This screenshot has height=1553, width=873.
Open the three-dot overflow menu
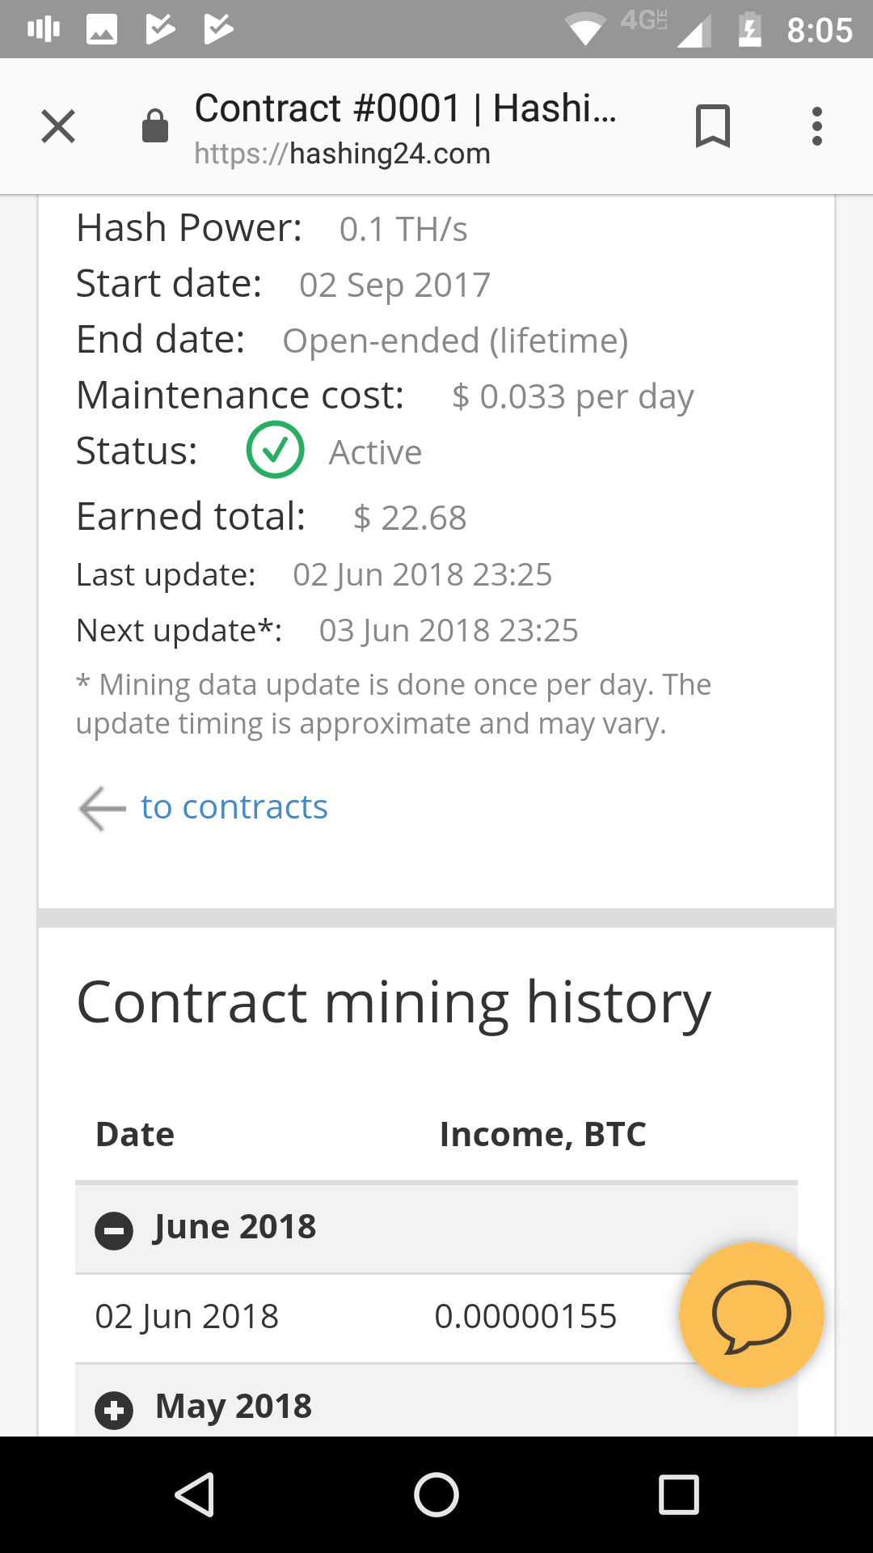pyautogui.click(x=817, y=127)
